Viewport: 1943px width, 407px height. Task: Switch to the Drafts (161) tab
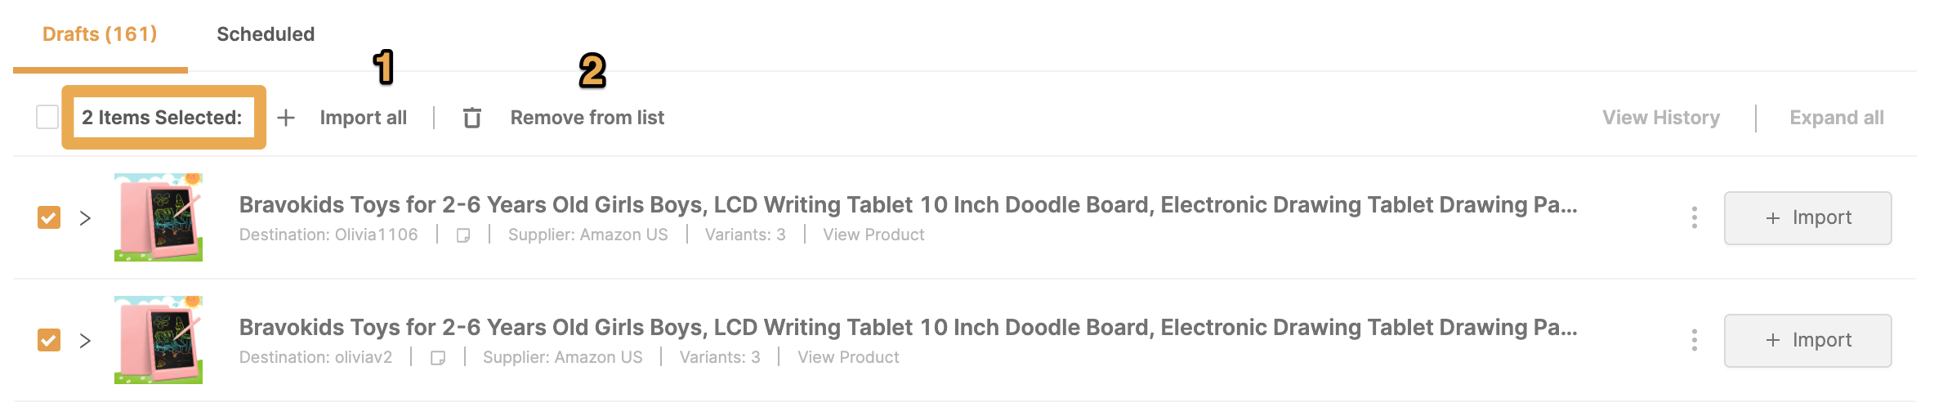point(100,34)
